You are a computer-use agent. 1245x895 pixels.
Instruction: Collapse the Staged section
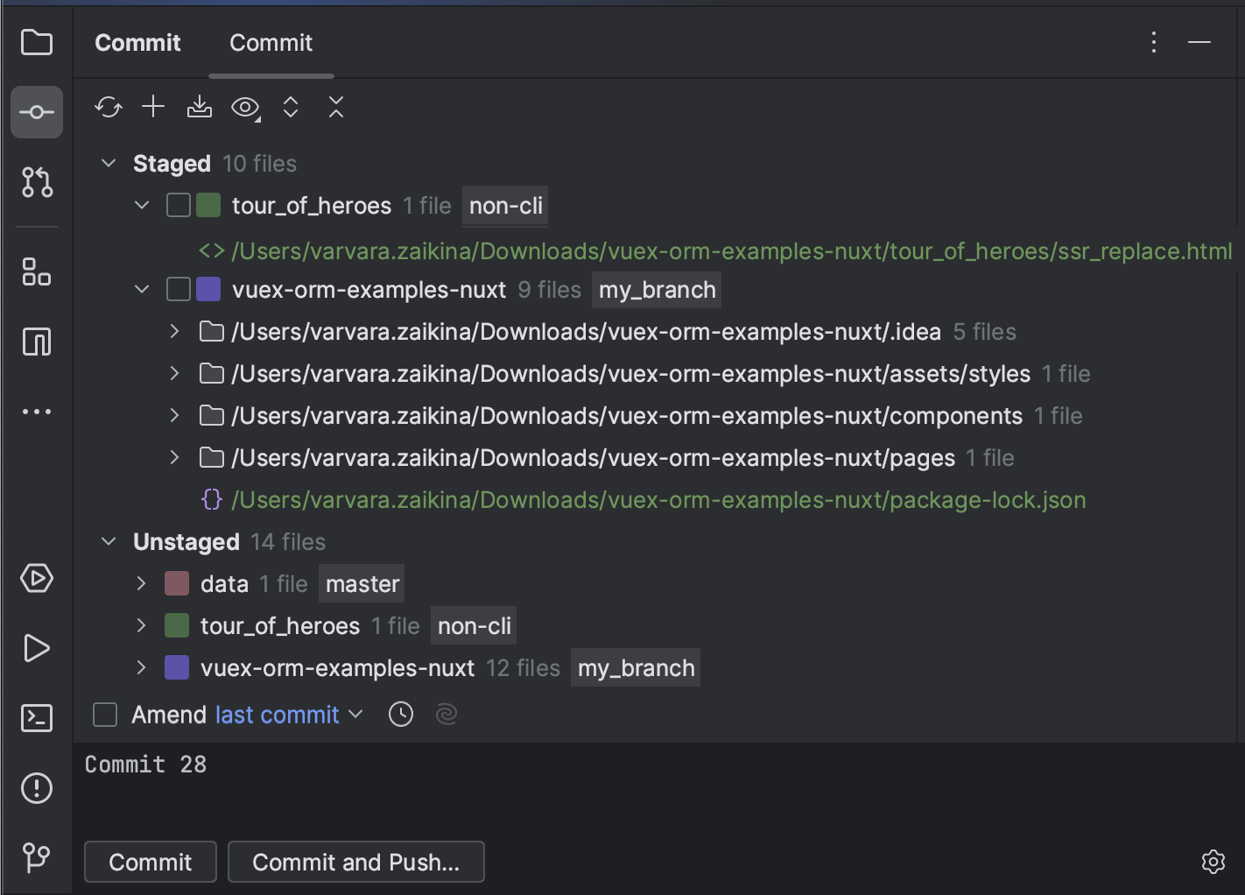pos(109,163)
